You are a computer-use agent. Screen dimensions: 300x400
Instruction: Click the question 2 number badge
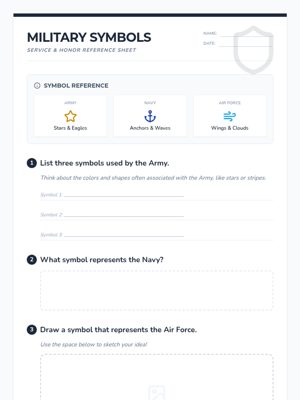point(32,260)
